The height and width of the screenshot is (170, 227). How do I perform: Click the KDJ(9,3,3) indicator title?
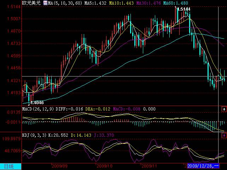click(x=34, y=135)
